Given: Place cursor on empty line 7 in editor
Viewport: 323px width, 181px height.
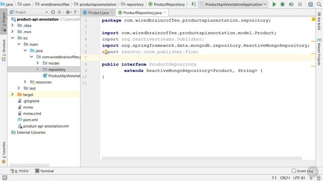Looking at the screenshot, I should pyautogui.click(x=207, y=58).
